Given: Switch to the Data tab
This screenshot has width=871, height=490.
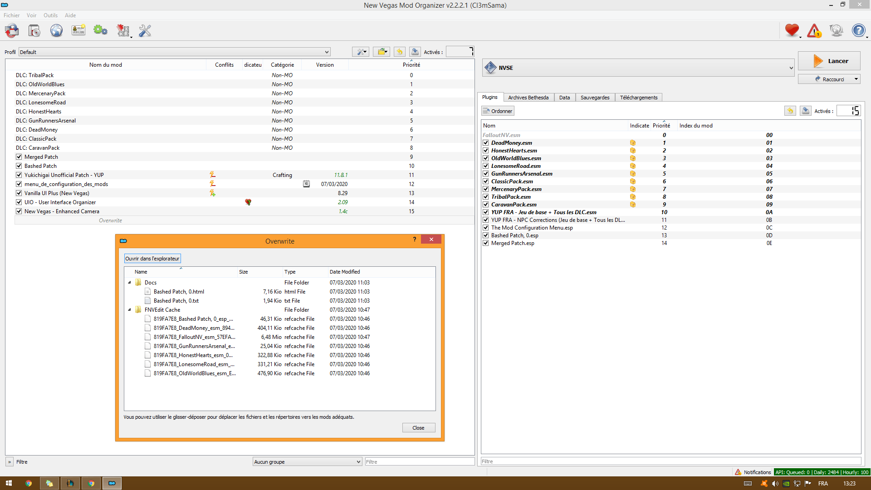Looking at the screenshot, I should [x=564, y=98].
